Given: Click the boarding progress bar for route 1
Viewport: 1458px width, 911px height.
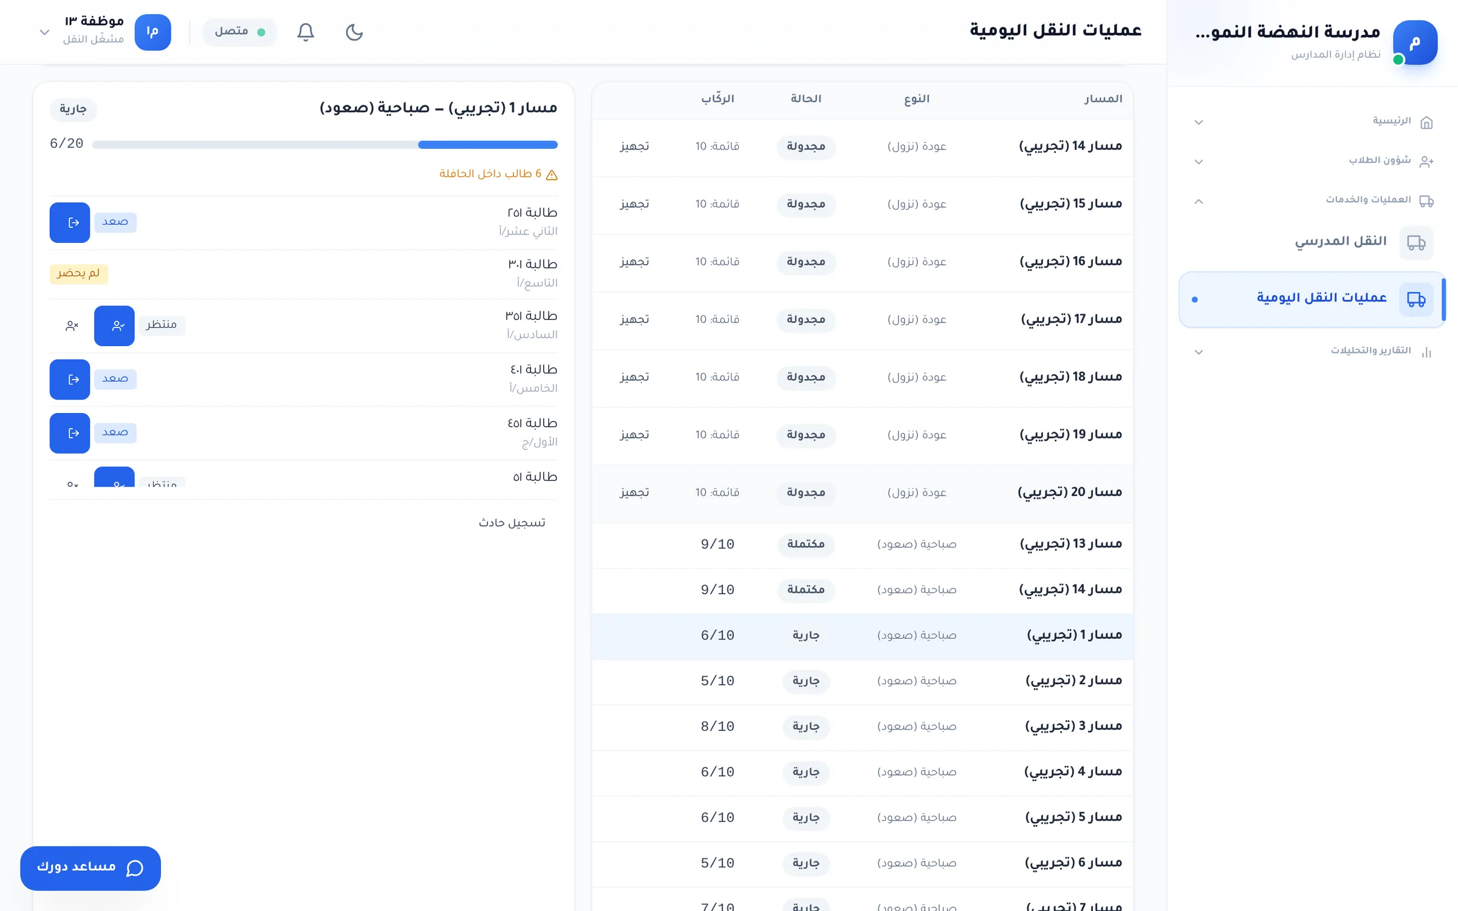Looking at the screenshot, I should tap(325, 145).
